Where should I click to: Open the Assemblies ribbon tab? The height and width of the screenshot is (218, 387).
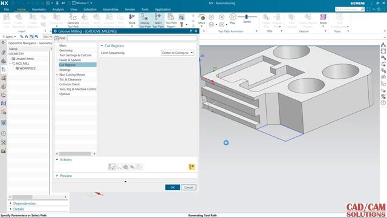coord(110,10)
